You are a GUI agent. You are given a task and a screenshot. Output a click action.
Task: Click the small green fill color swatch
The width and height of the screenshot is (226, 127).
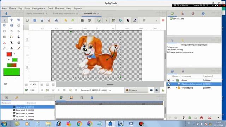pos(15,60)
